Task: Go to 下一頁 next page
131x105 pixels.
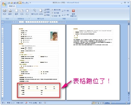Action: pos(65,11)
